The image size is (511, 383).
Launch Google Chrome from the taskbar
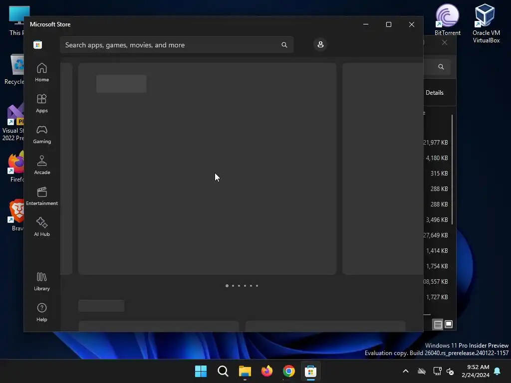(x=289, y=371)
